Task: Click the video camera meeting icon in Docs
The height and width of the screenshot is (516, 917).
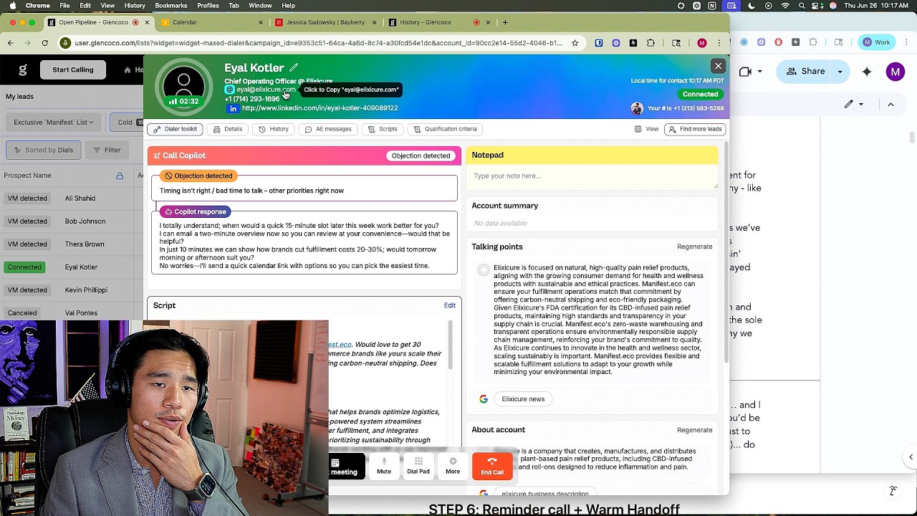Action: 745,71
